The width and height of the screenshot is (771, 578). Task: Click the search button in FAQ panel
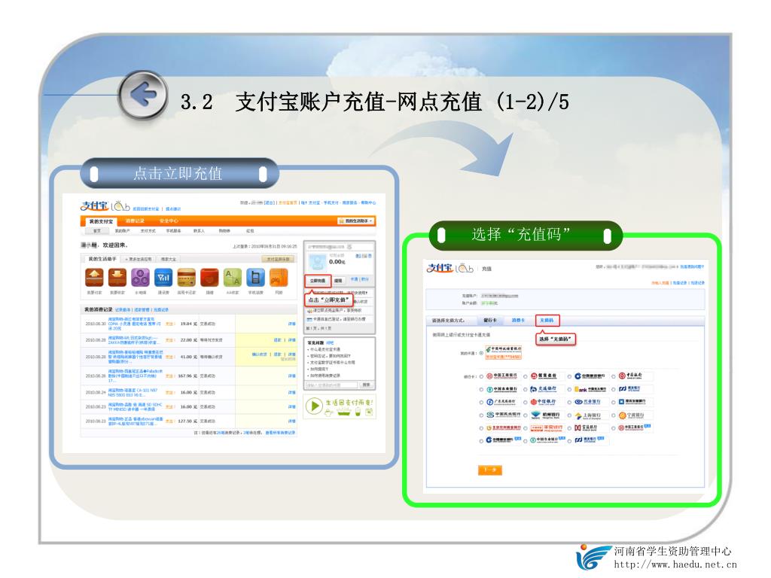[x=367, y=385]
